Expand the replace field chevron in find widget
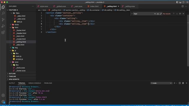 (x=132, y=14)
